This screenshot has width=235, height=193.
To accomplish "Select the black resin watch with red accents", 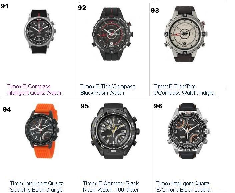I will pyautogui.click(x=112, y=34).
